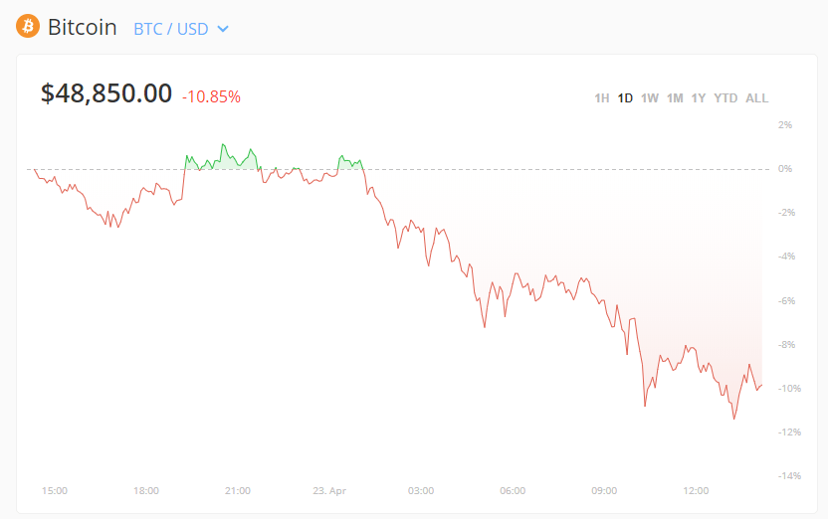This screenshot has width=828, height=519.
Task: Switch to the 1M time range
Action: point(675,98)
